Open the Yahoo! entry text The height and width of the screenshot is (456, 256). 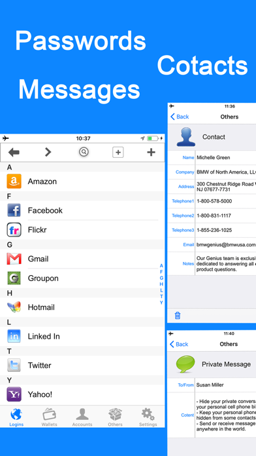(x=40, y=394)
